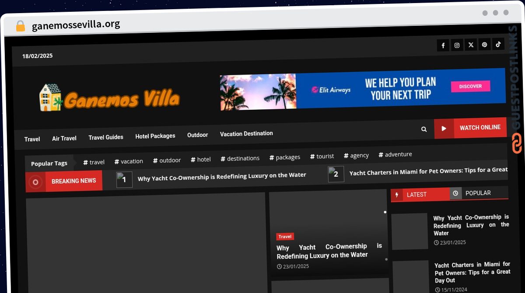Open the Air Travel menu item
This screenshot has height=293, width=525.
point(64,138)
